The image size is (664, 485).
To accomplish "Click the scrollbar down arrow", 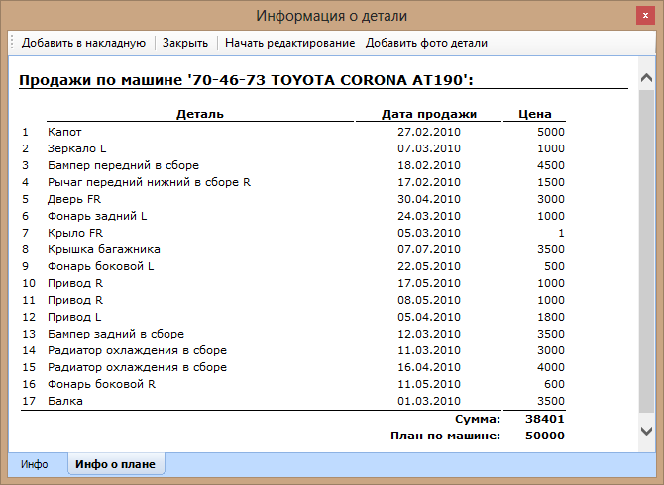I will [647, 430].
